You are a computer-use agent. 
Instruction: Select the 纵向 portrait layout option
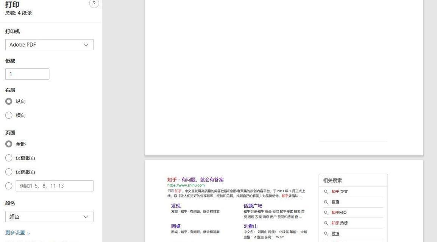point(9,101)
